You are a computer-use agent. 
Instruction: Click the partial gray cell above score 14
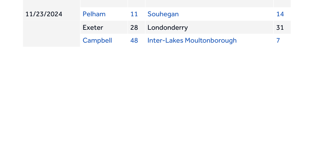coord(282,3)
